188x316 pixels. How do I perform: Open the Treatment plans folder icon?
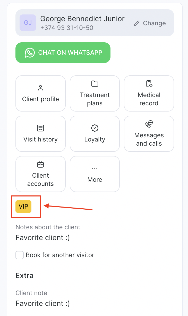click(95, 84)
